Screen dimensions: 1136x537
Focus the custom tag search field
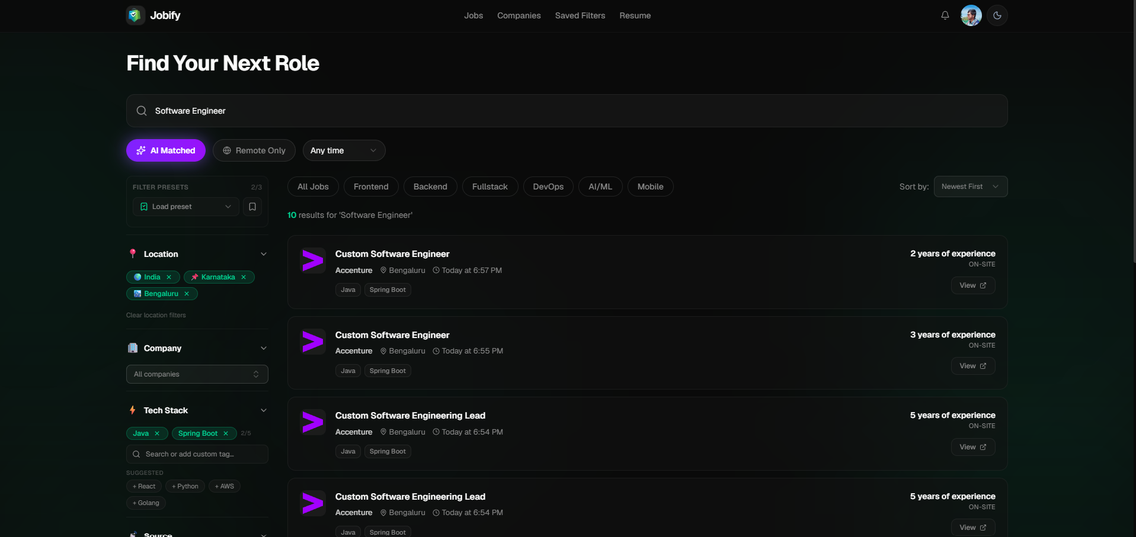coord(197,454)
